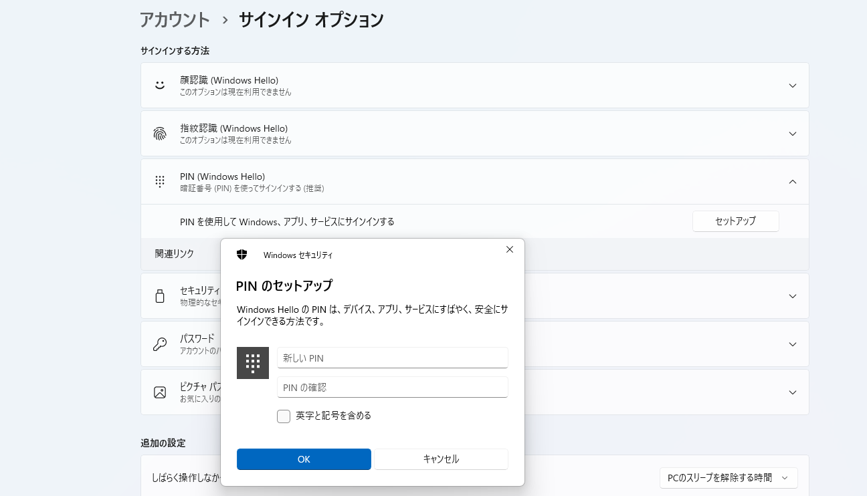Click the サインインする方法 heading
867x496 pixels.
click(x=175, y=51)
